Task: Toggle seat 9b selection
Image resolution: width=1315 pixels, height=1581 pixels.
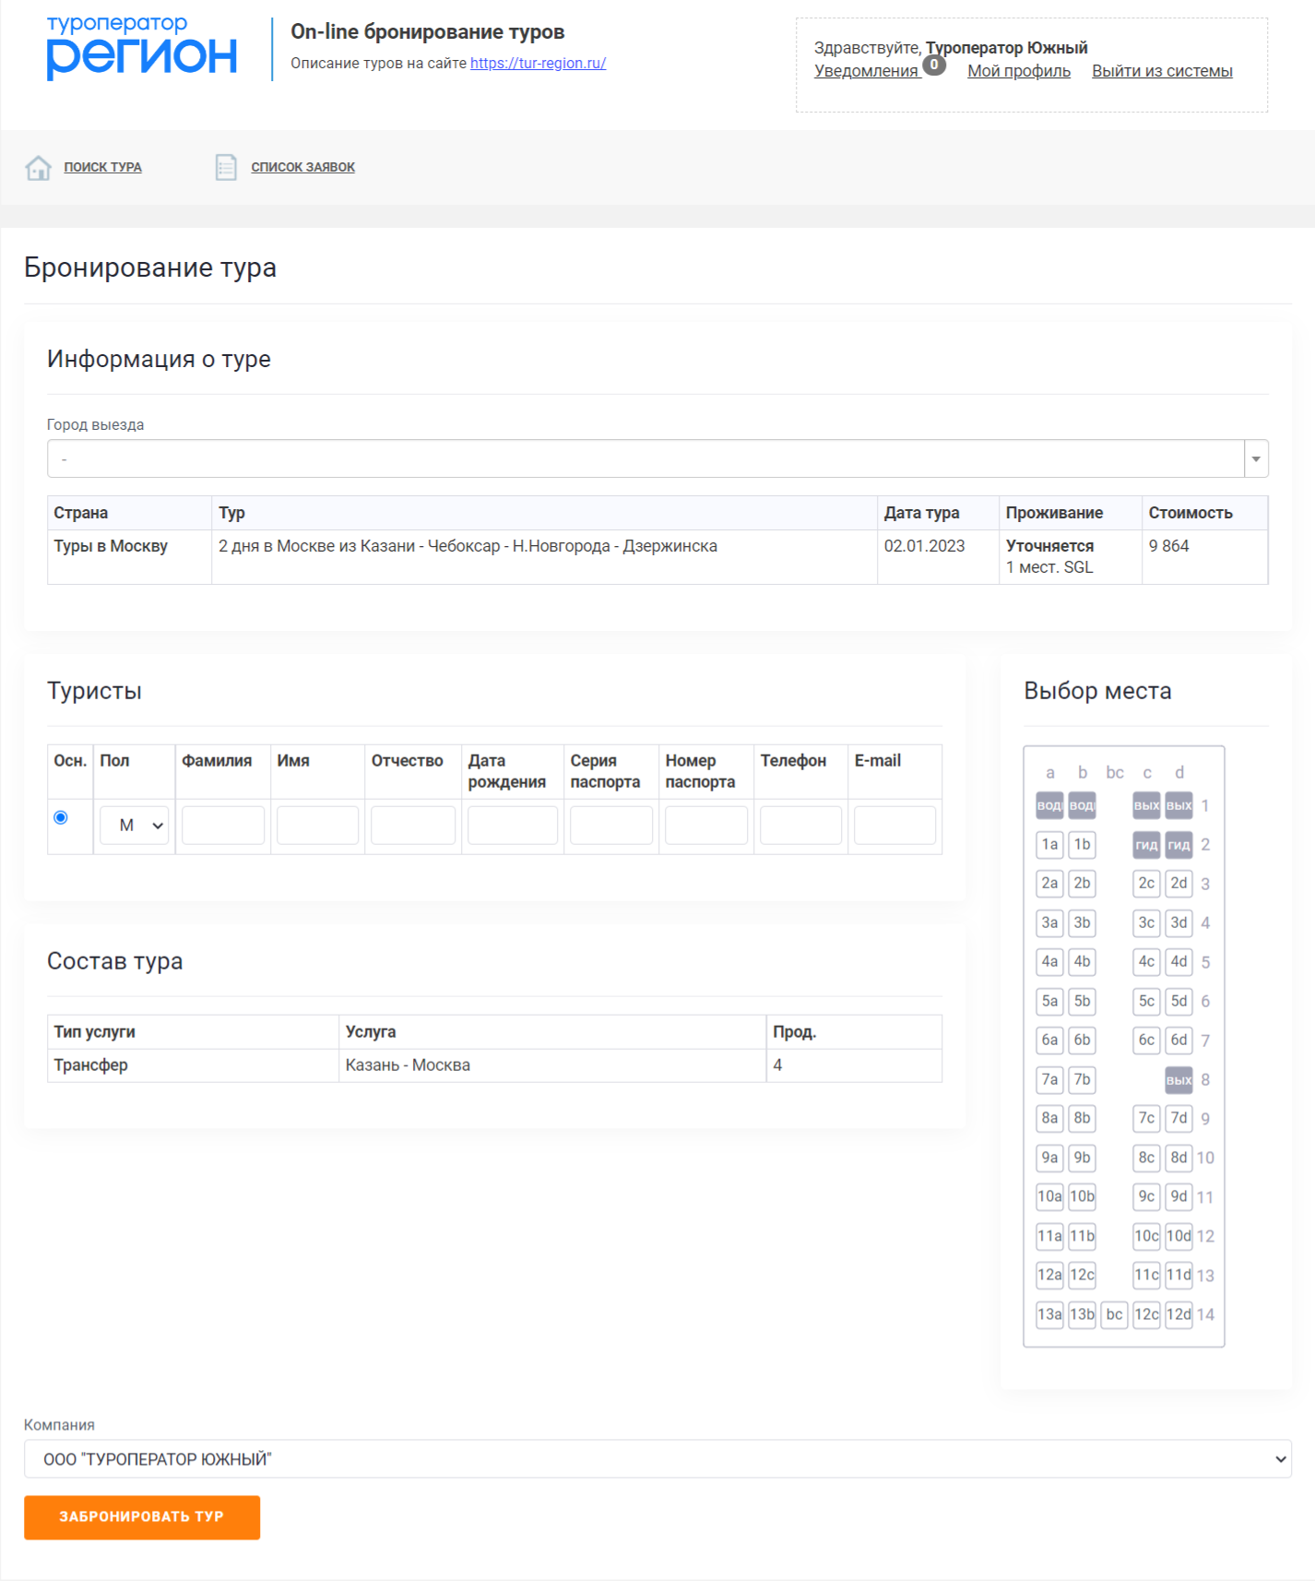Action: [x=1082, y=1158]
